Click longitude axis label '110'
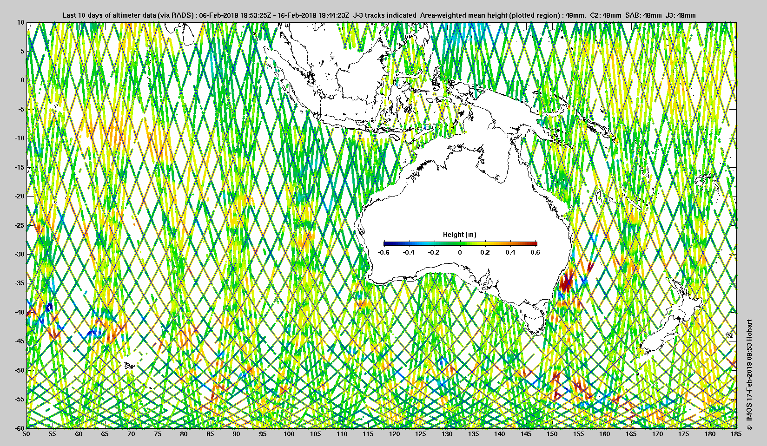This screenshot has width=767, height=446. [342, 434]
